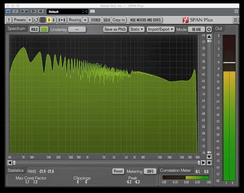Screen dimensions: 244x193
Task: Click the horizontal frequency scrollbar track
Action: (107, 163)
